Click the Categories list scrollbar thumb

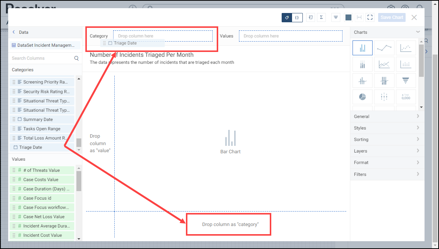coord(79,142)
